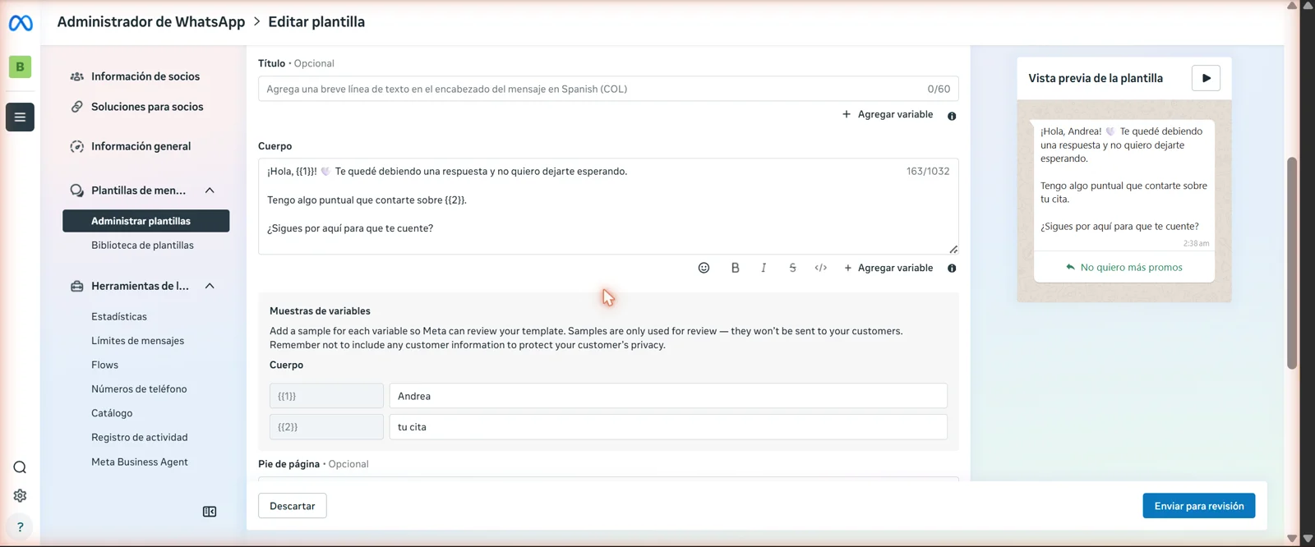
Task: Click the Herramientas briefcase icon
Action: click(x=76, y=286)
